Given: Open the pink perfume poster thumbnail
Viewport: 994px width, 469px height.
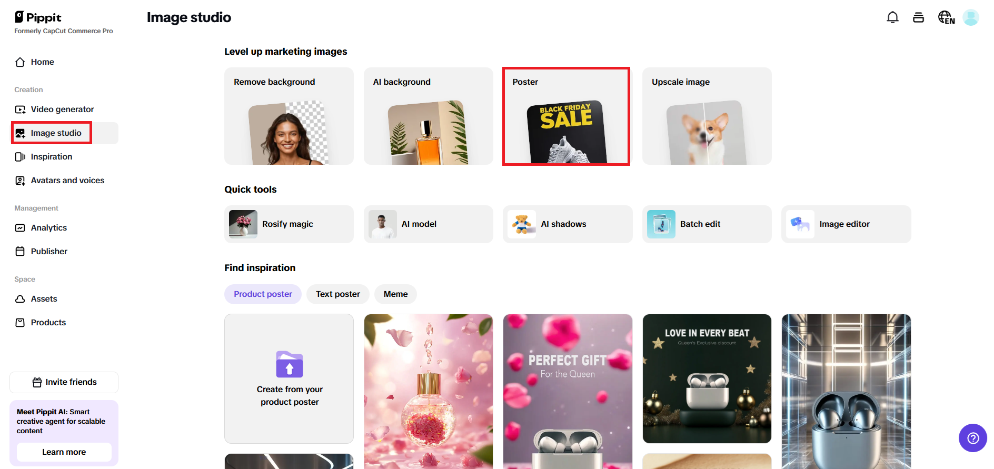Looking at the screenshot, I should [428, 392].
